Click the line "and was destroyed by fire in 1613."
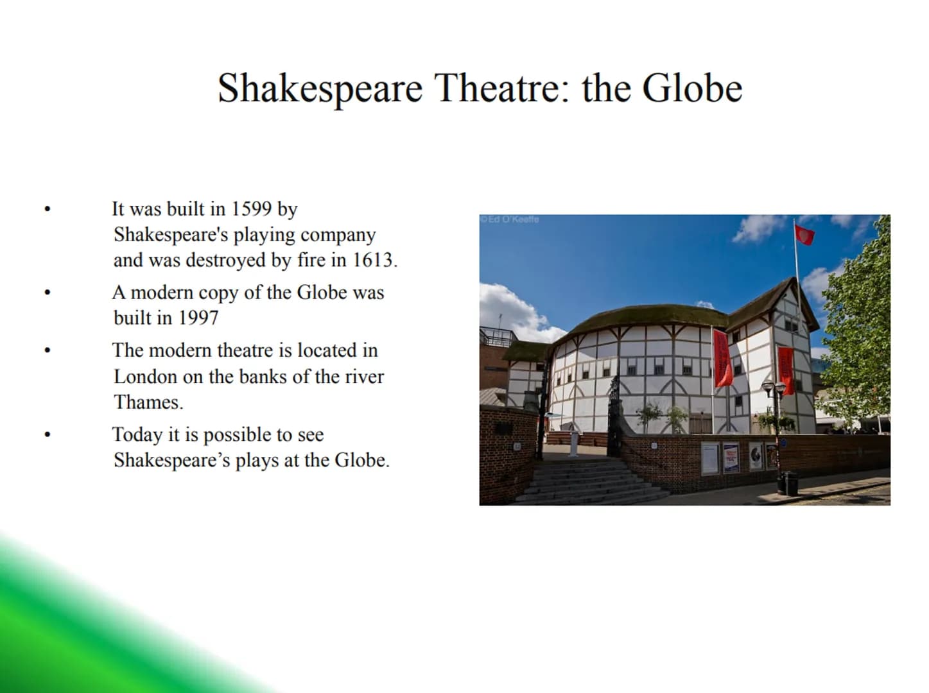The image size is (929, 693). [256, 261]
